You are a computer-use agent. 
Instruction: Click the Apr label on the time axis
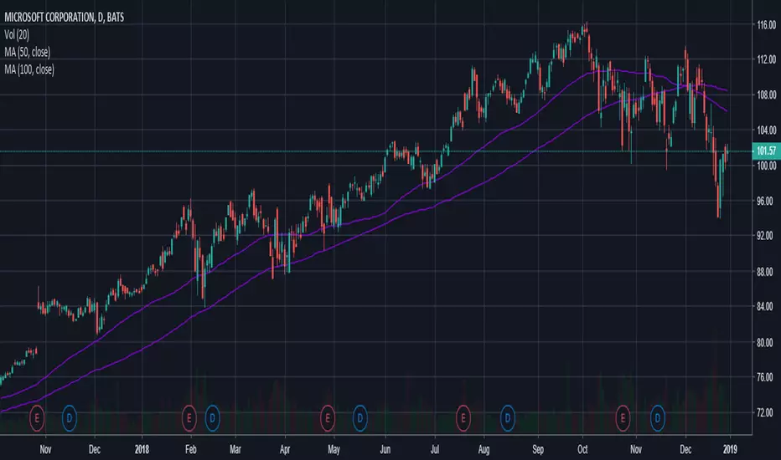point(284,450)
